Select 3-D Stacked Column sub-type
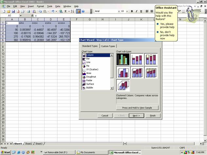The width and height of the screenshot is (207, 155). 137,72
